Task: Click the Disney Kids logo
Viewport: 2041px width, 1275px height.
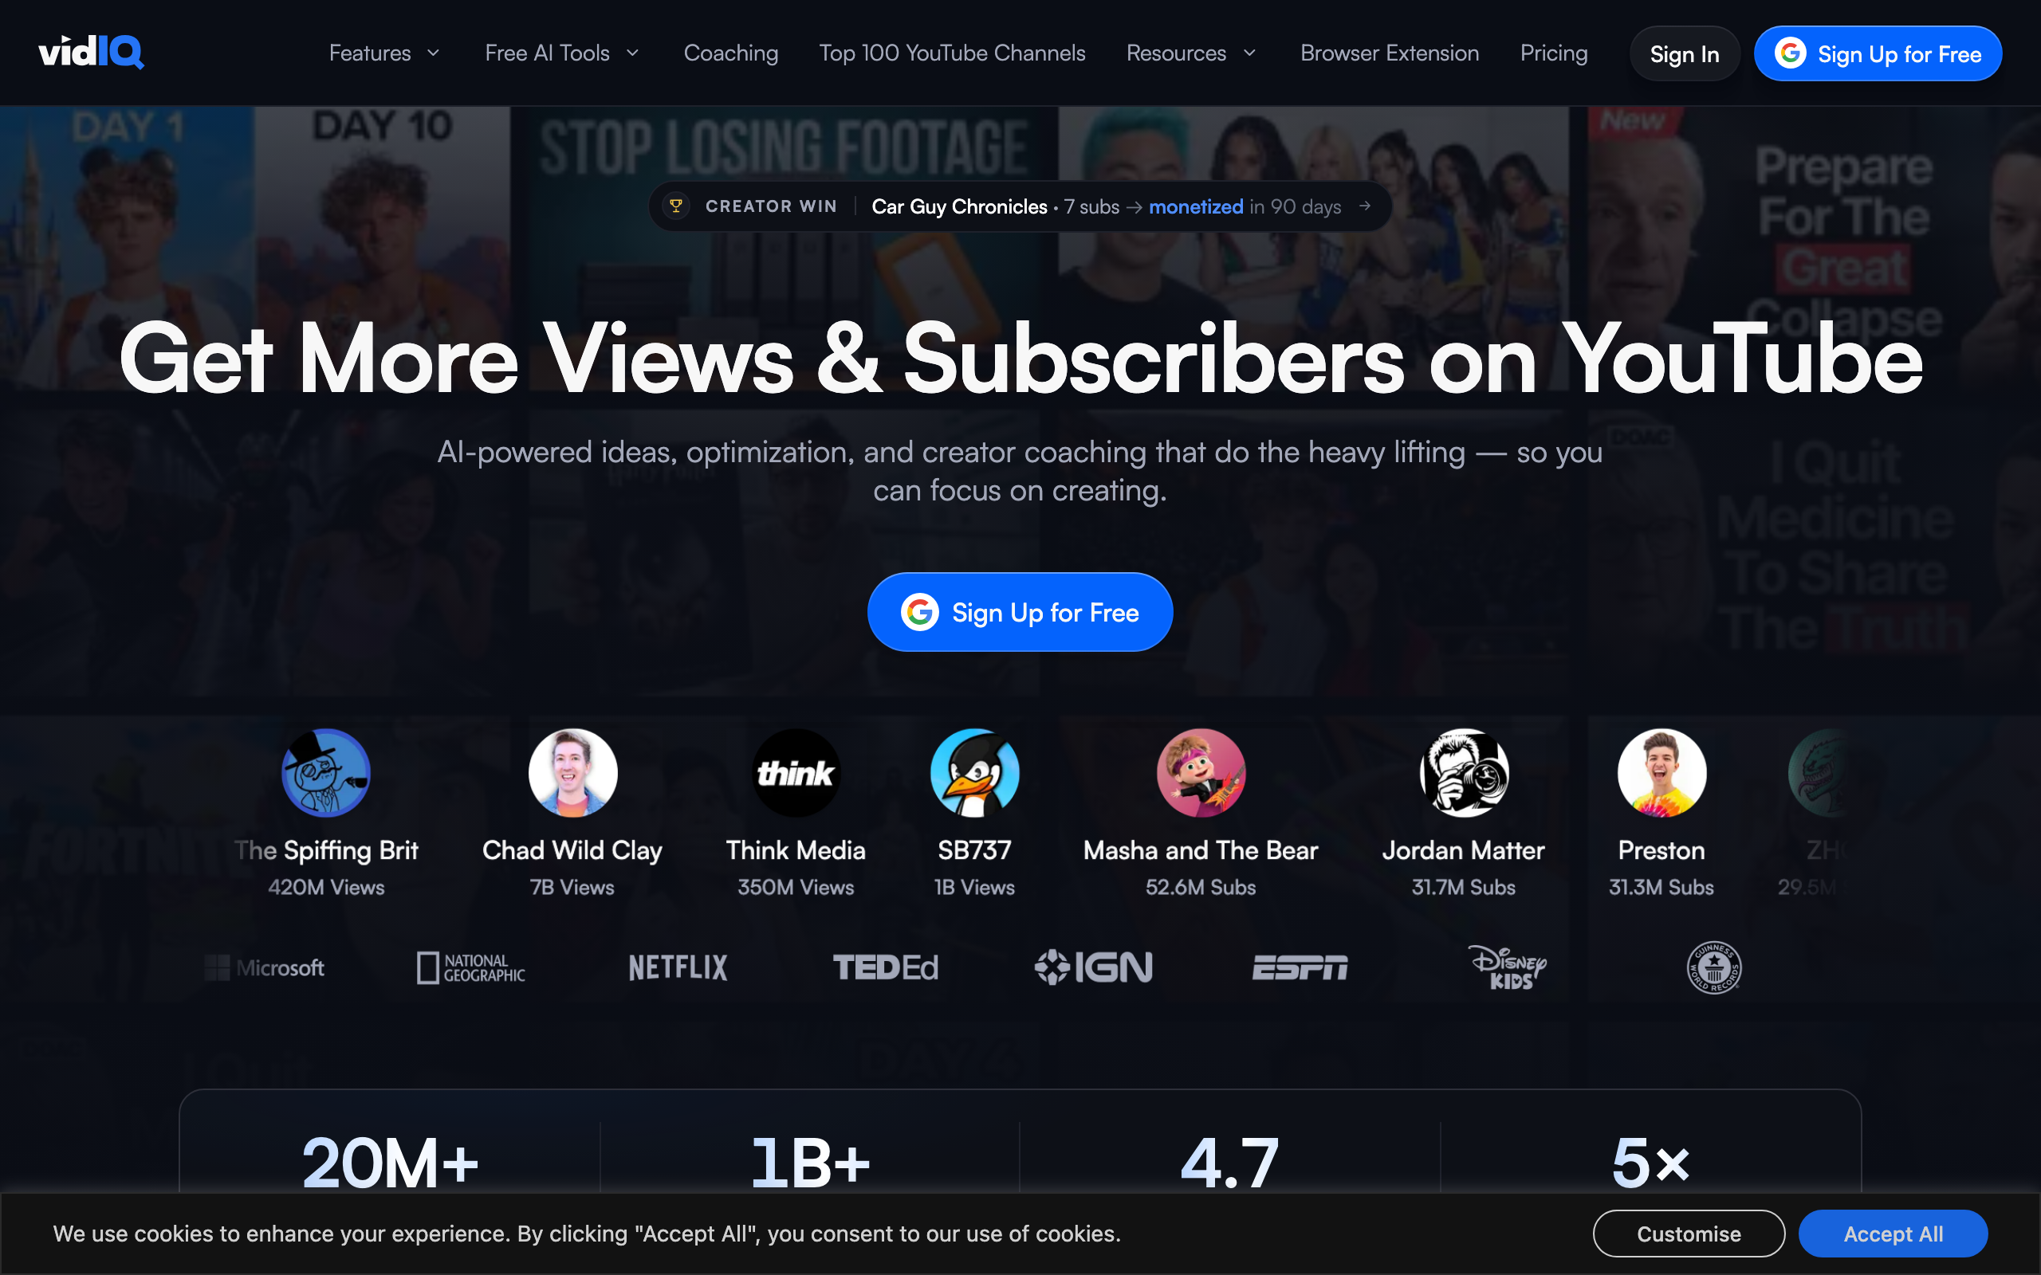Action: pyautogui.click(x=1507, y=967)
